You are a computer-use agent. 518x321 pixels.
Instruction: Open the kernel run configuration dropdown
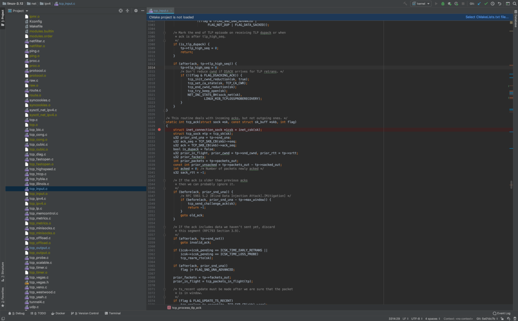click(421, 3)
